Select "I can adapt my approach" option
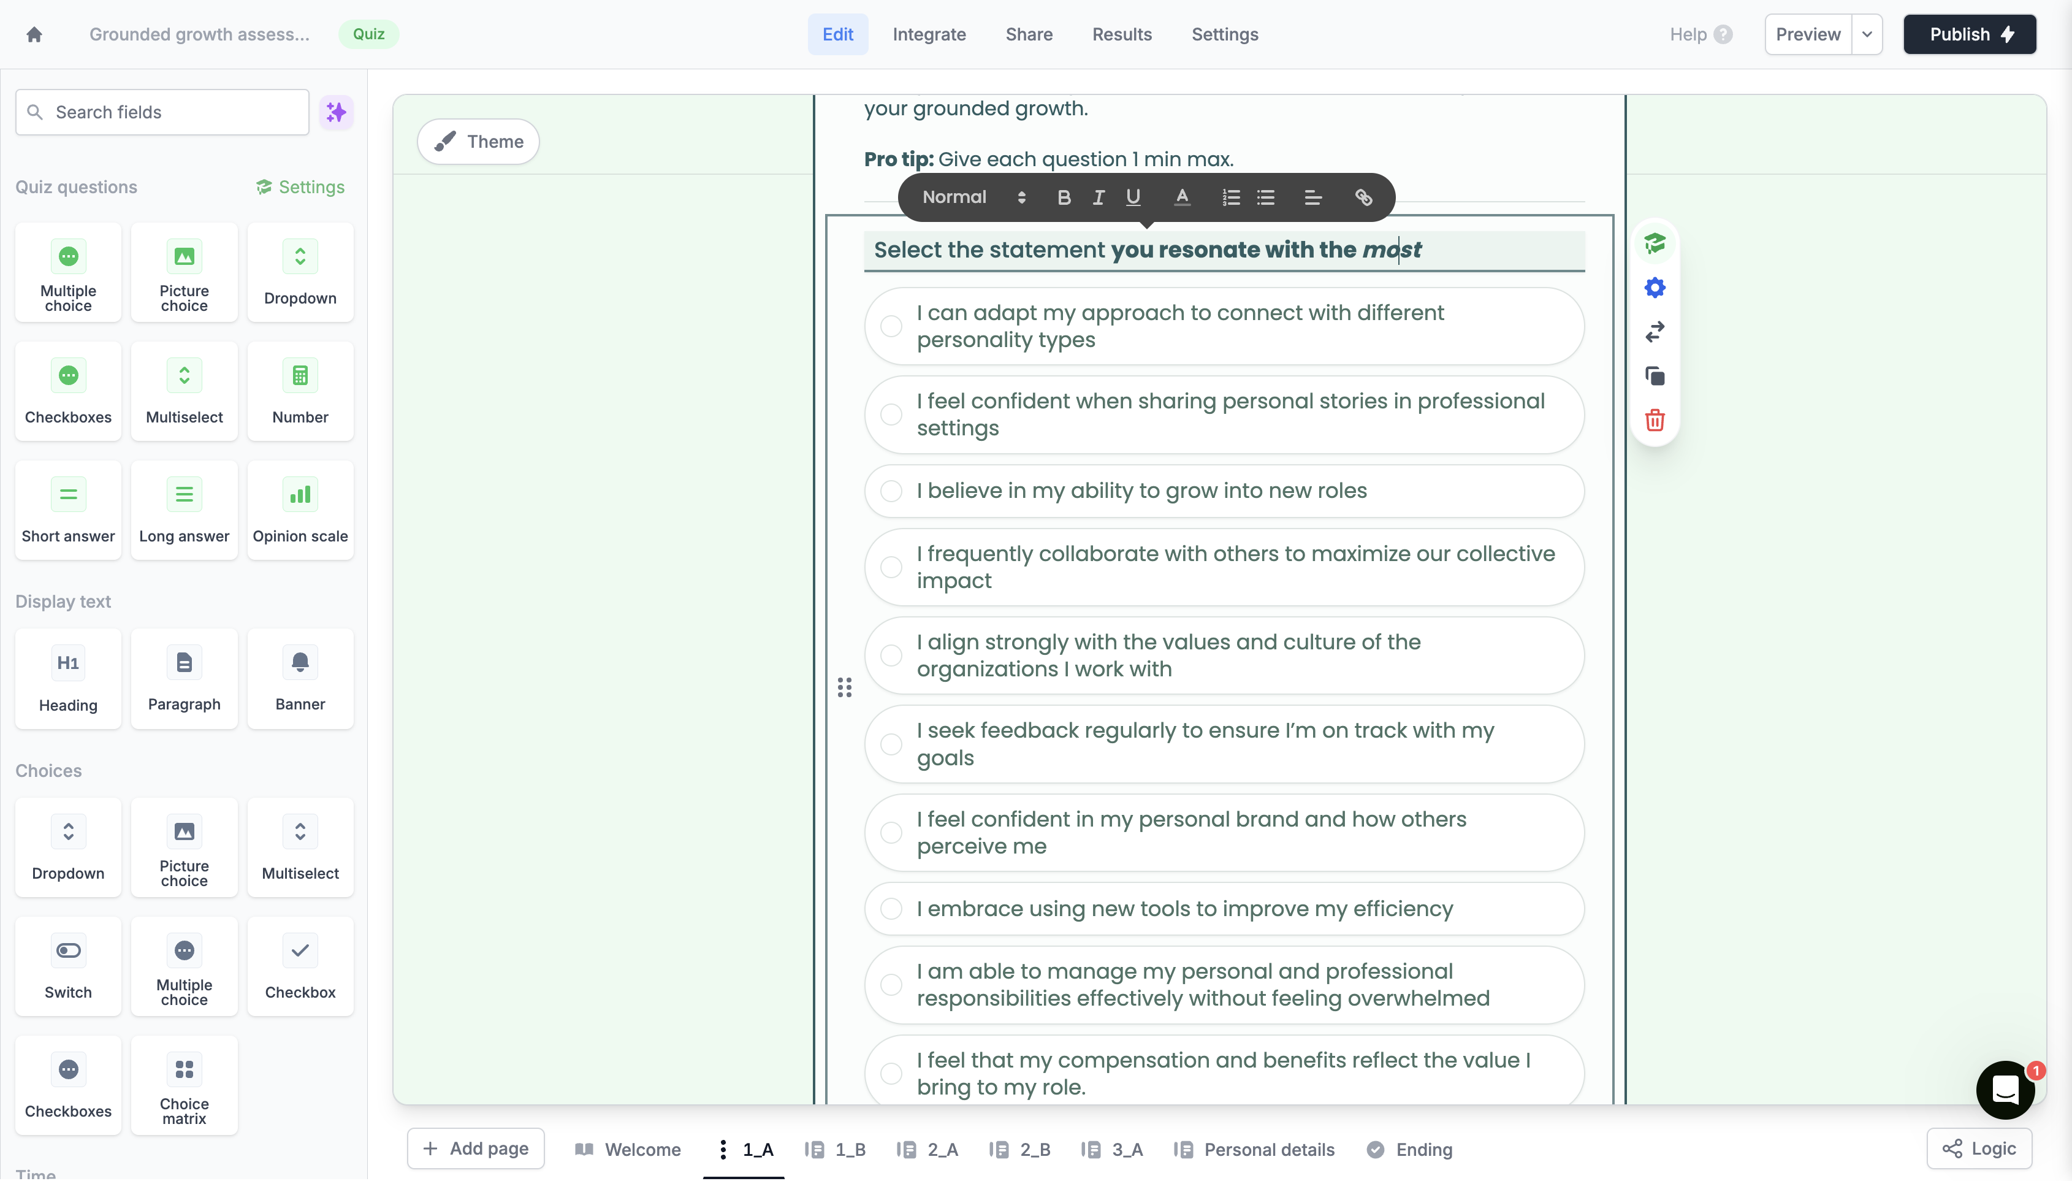The width and height of the screenshot is (2072, 1181). (891, 326)
